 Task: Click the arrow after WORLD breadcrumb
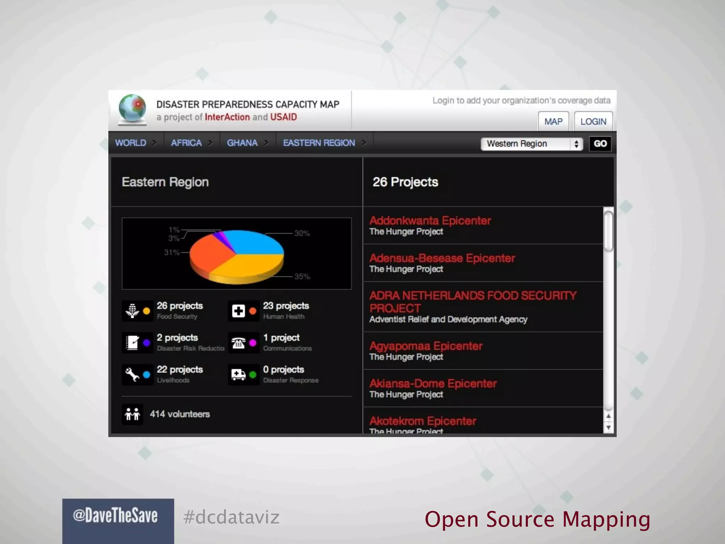click(x=154, y=143)
